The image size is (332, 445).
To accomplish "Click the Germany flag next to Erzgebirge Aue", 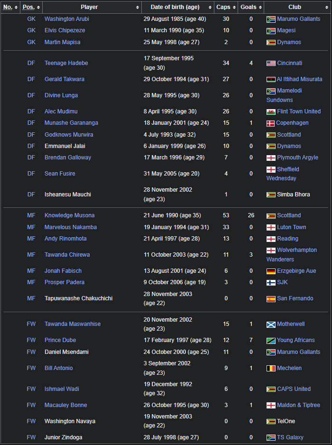I will click(271, 271).
